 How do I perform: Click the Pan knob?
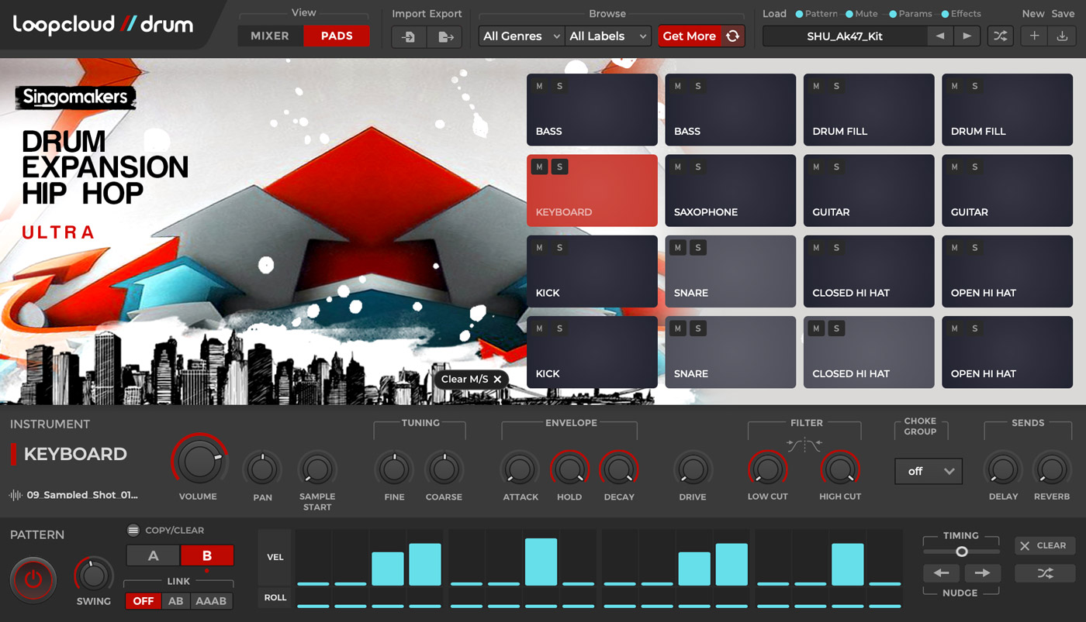pyautogui.click(x=262, y=469)
